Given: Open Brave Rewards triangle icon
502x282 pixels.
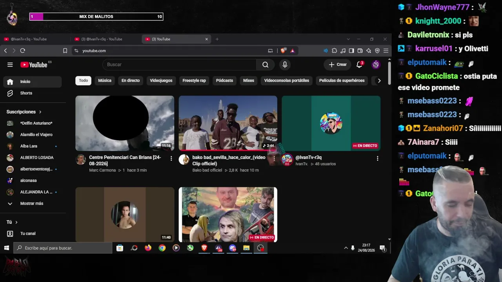Looking at the screenshot, I should 292,51.
